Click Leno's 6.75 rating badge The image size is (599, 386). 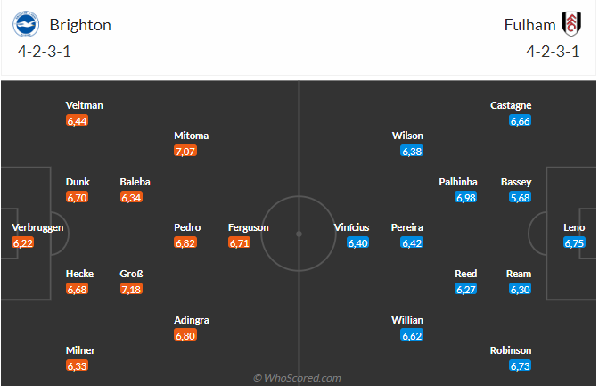pos(575,243)
